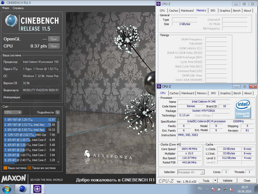Click the Core Speed value 1664.49 MHz
Image resolution: width=258 pixels, height=194 pixels.
[189, 149]
